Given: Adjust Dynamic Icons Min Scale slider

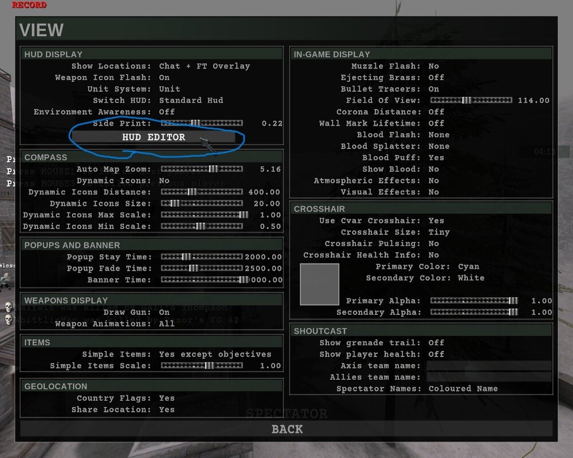Looking at the screenshot, I should point(202,226).
